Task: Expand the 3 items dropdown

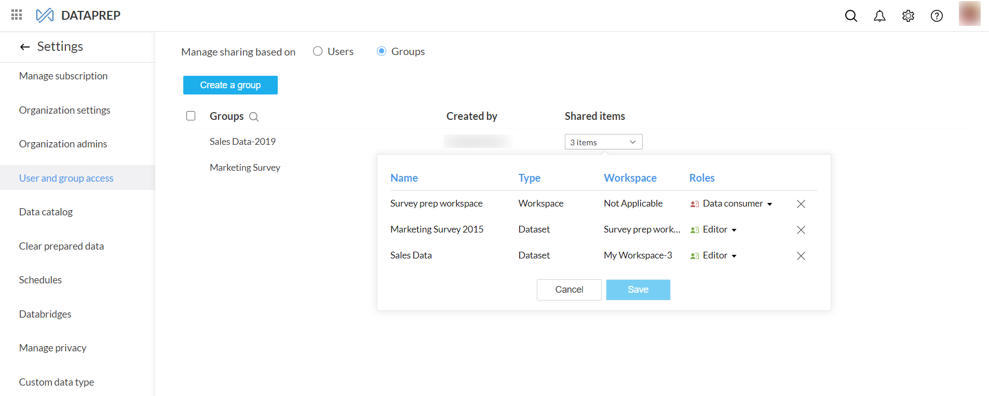Action: (x=603, y=142)
